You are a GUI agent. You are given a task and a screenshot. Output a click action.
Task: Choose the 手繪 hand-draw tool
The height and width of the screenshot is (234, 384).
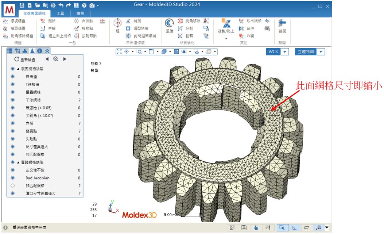coord(48,28)
